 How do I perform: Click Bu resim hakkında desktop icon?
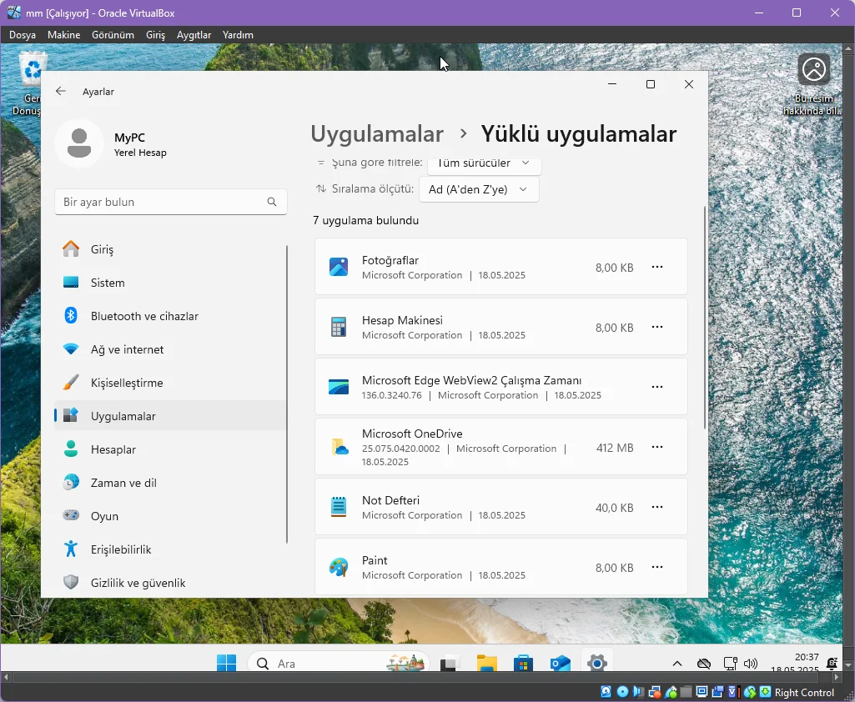point(813,83)
